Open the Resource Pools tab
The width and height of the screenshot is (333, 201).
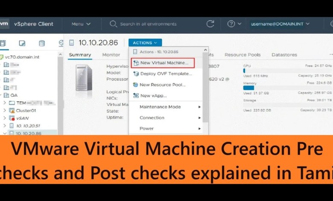[x=242, y=55]
